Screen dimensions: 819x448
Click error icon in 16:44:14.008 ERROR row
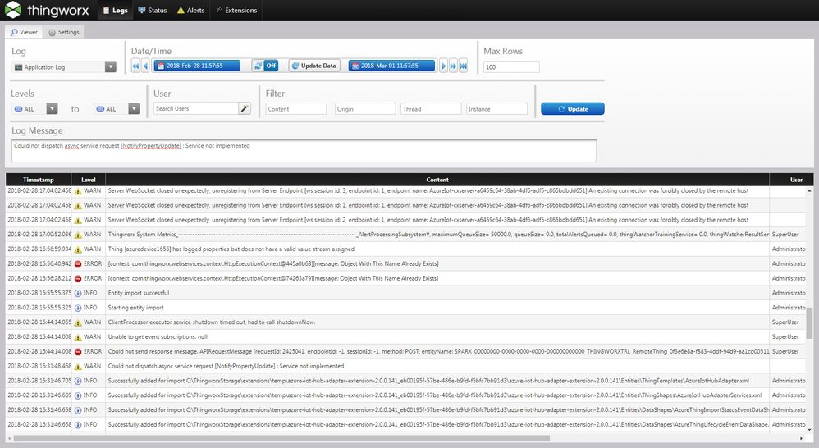pyautogui.click(x=78, y=352)
